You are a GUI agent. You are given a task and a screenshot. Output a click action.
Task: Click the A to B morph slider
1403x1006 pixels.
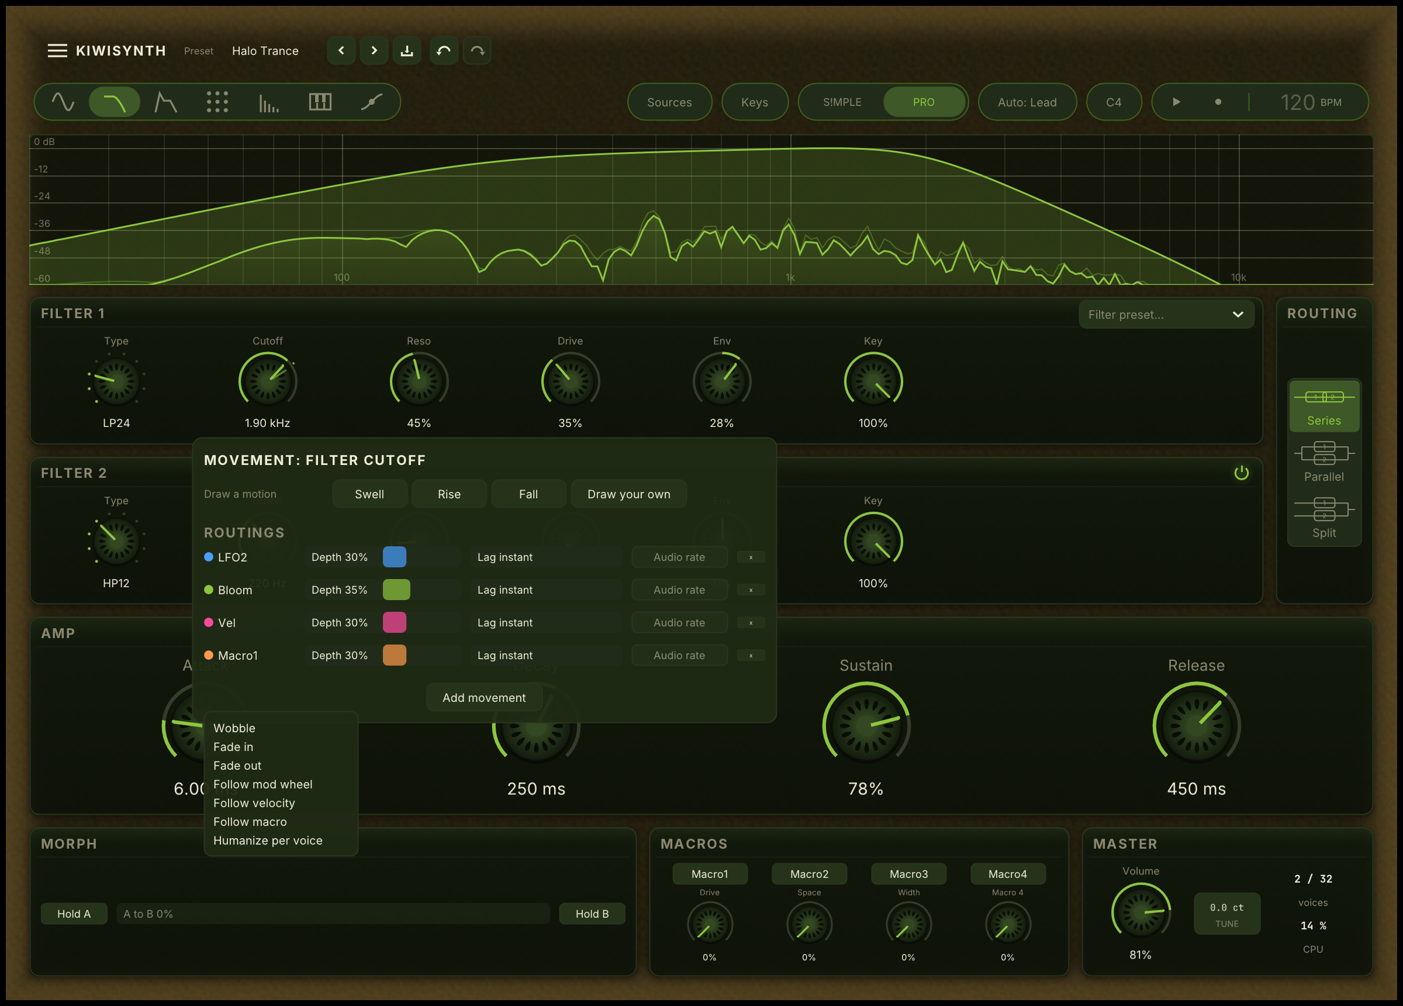333,914
